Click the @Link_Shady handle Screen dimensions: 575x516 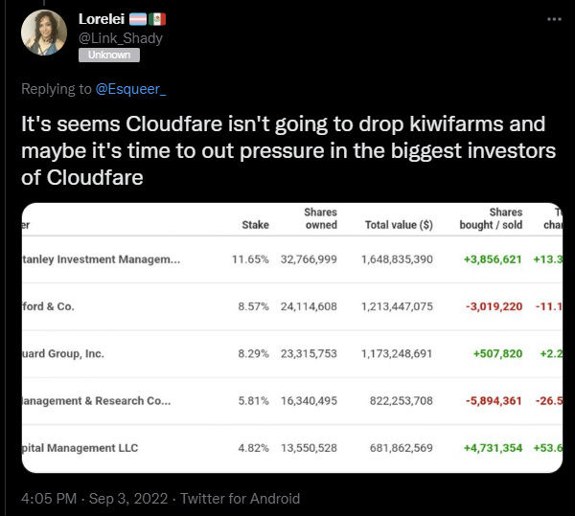[121, 38]
